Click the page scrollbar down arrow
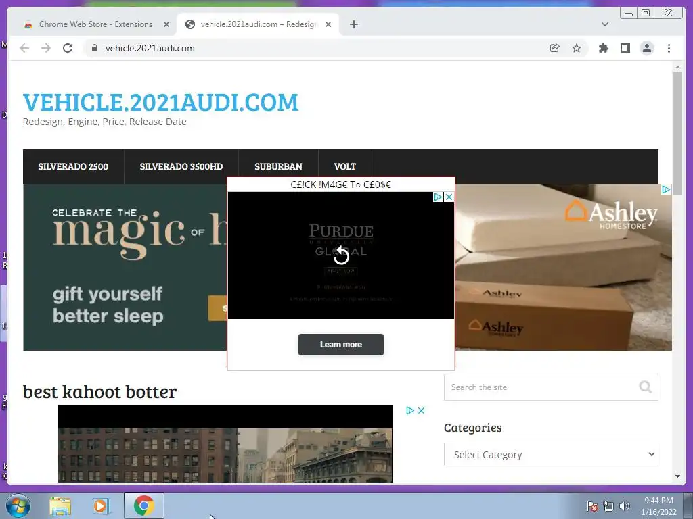 (x=677, y=476)
